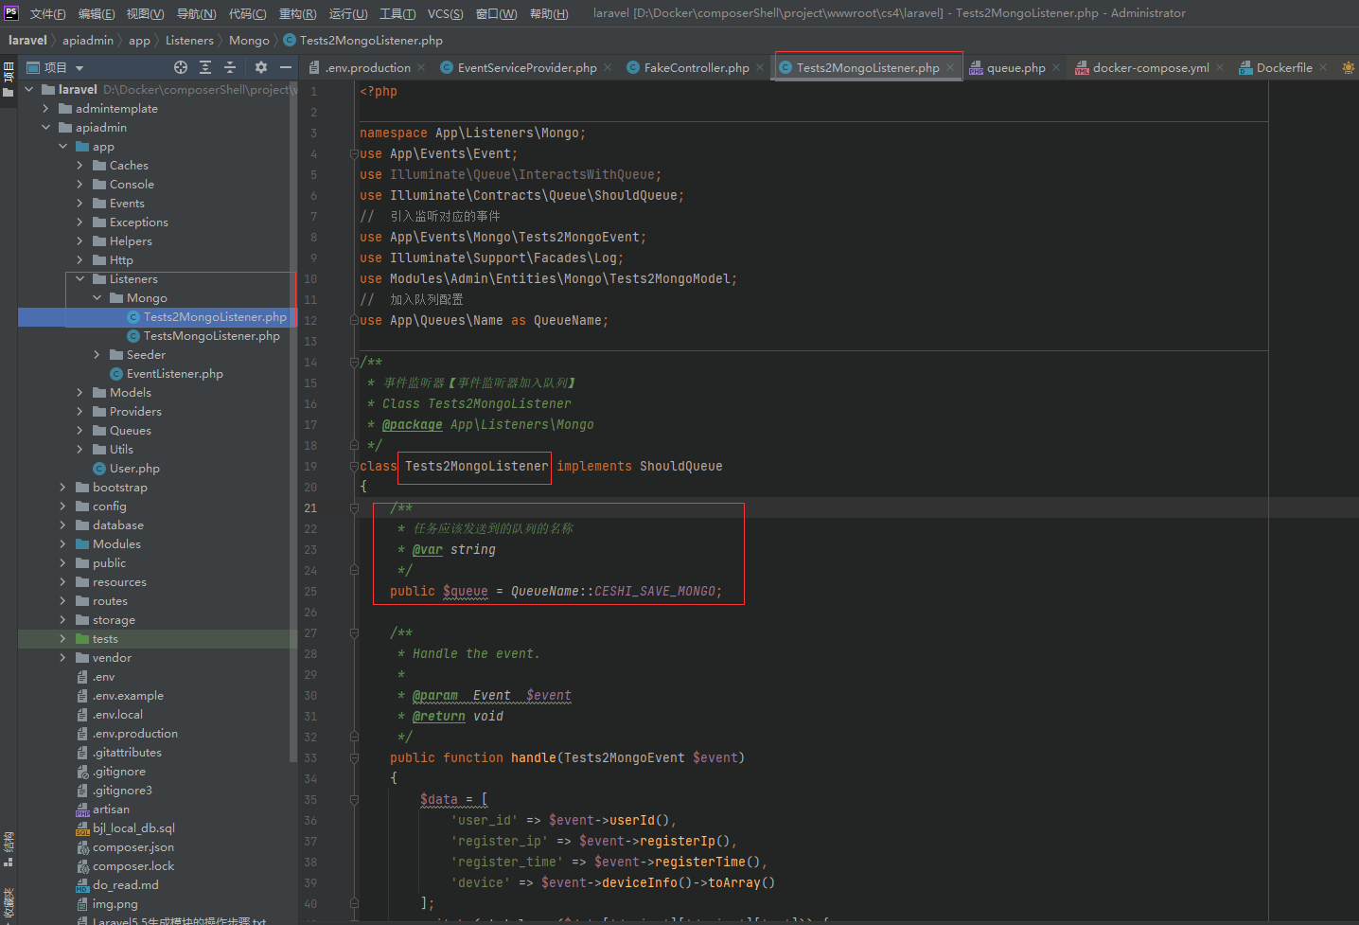Viewport: 1359px width, 925px height.
Task: Click fold toggle at line 35 data array
Action: pos(354,799)
